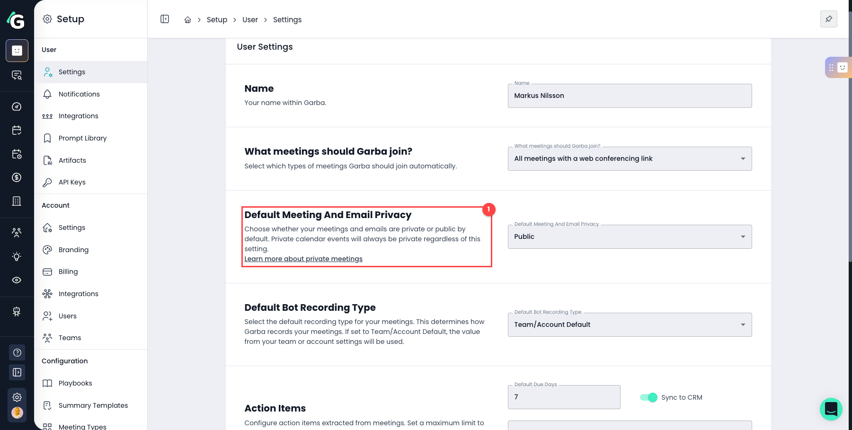
Task: Click the 'What meetings should Garba join?' heading
Action: (328, 151)
